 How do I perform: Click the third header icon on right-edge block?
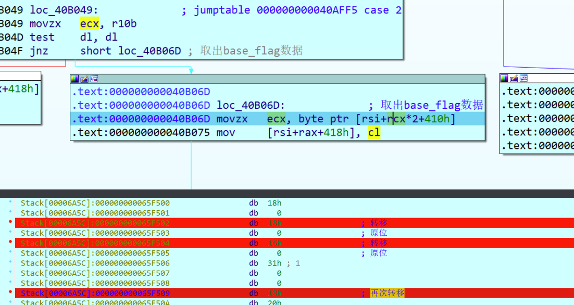[523, 78]
